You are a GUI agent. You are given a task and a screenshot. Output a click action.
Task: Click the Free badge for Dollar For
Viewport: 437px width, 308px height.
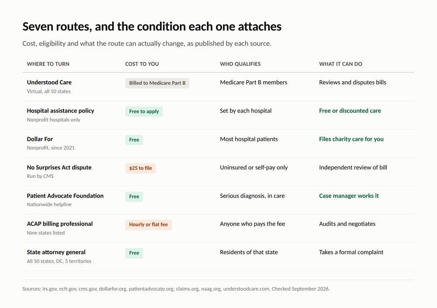(134, 140)
